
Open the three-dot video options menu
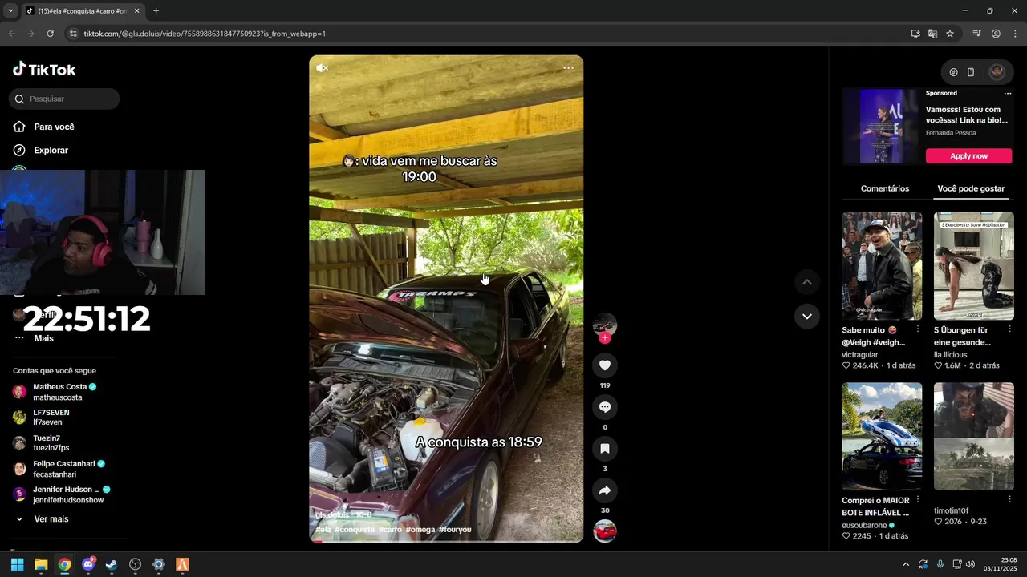tap(568, 68)
